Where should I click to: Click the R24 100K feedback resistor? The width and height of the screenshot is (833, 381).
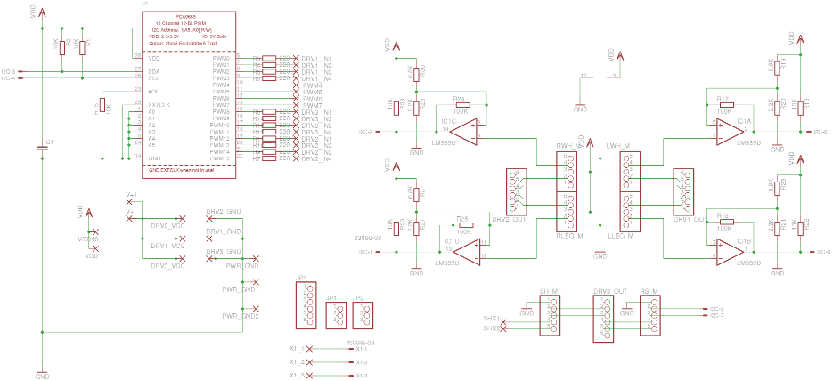pyautogui.click(x=461, y=105)
